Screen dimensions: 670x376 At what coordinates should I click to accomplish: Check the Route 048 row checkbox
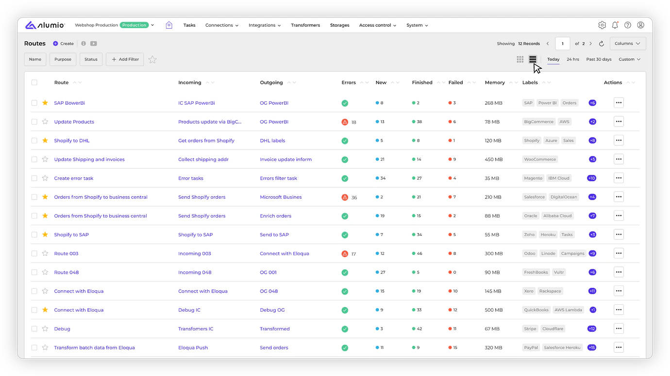tap(34, 272)
